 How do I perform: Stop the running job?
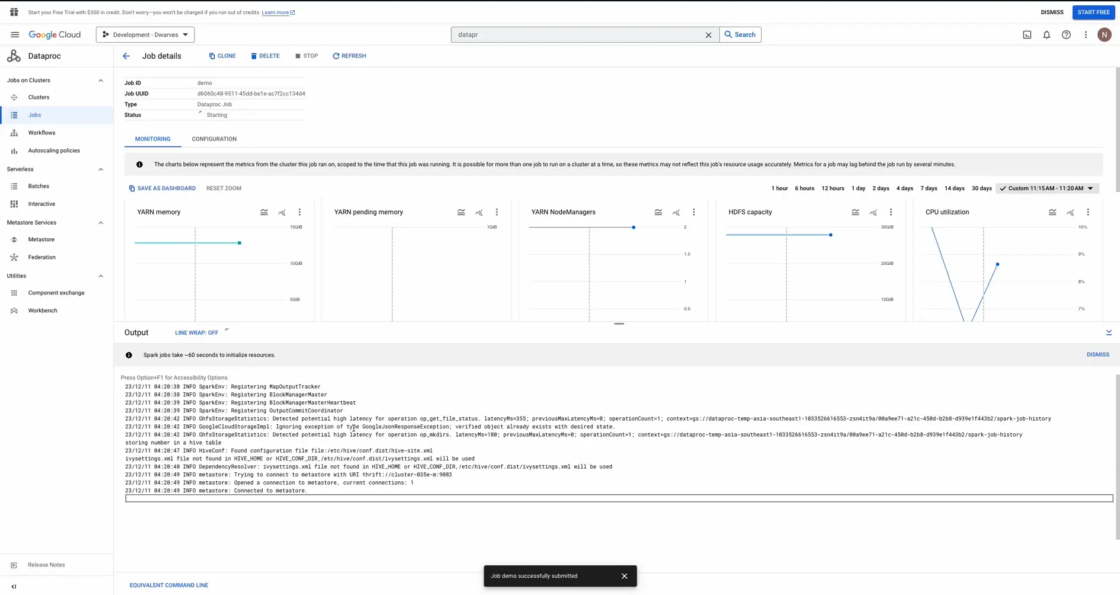(307, 56)
